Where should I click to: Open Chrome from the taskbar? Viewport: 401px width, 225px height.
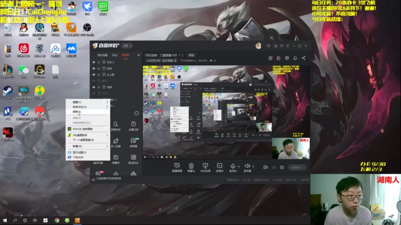coord(57,220)
